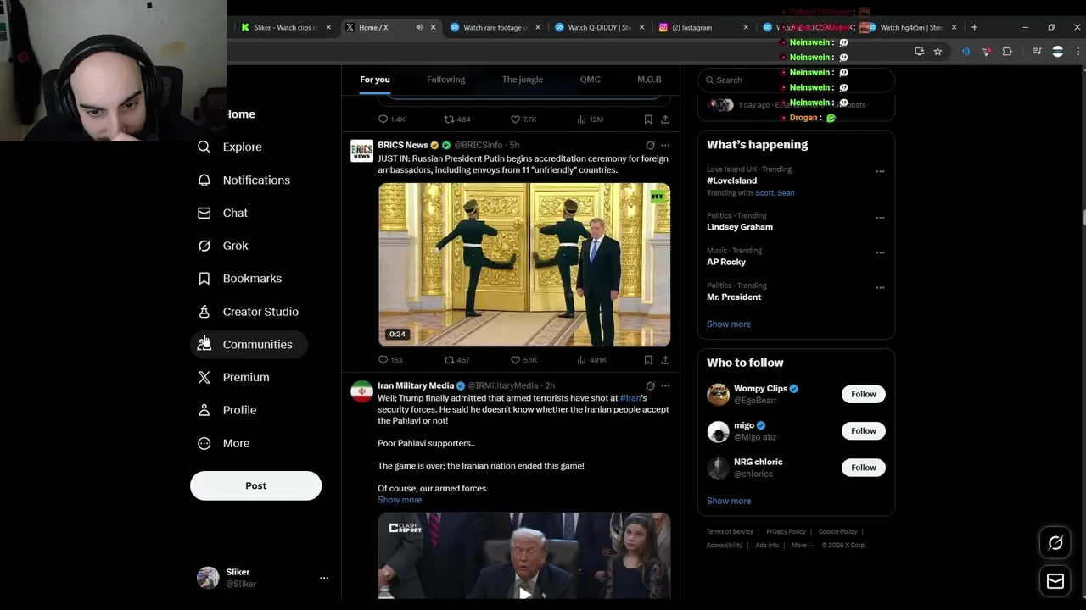Open a new browser tab

[974, 27]
